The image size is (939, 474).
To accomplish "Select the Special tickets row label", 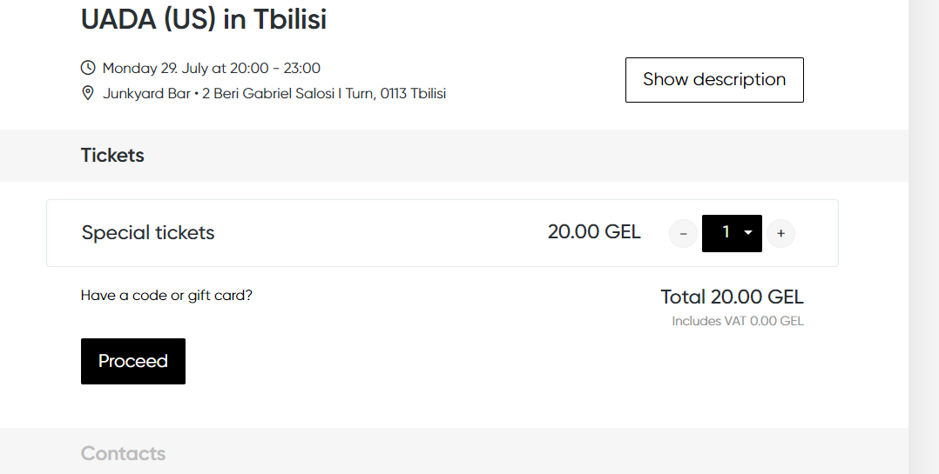I will (x=148, y=232).
